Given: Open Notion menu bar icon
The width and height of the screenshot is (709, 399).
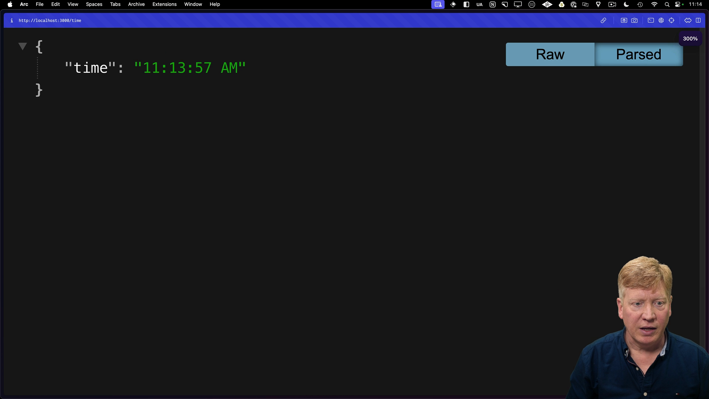Looking at the screenshot, I should pyautogui.click(x=493, y=4).
